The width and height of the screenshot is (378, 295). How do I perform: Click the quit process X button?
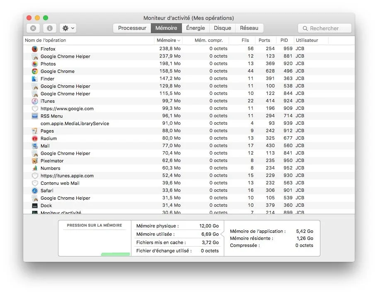[x=33, y=28]
